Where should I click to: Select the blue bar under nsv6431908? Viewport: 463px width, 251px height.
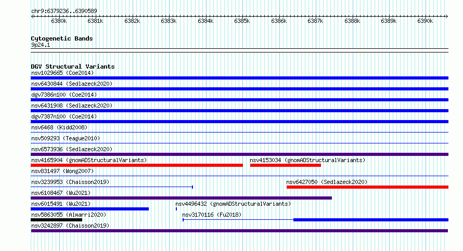(x=239, y=111)
